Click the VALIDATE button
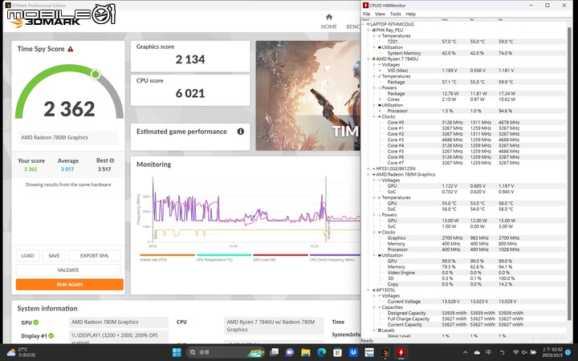 (x=68, y=270)
